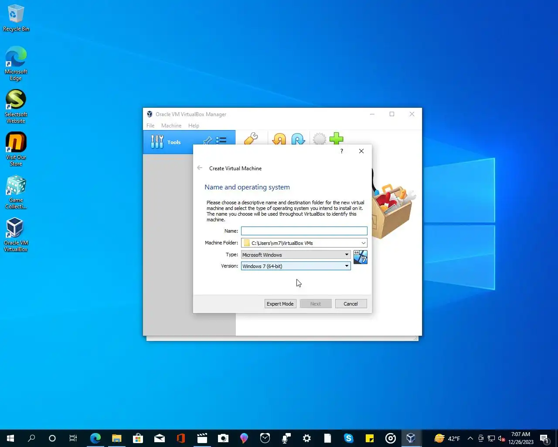Open Task View on the taskbar
The image size is (558, 447).
pos(73,438)
